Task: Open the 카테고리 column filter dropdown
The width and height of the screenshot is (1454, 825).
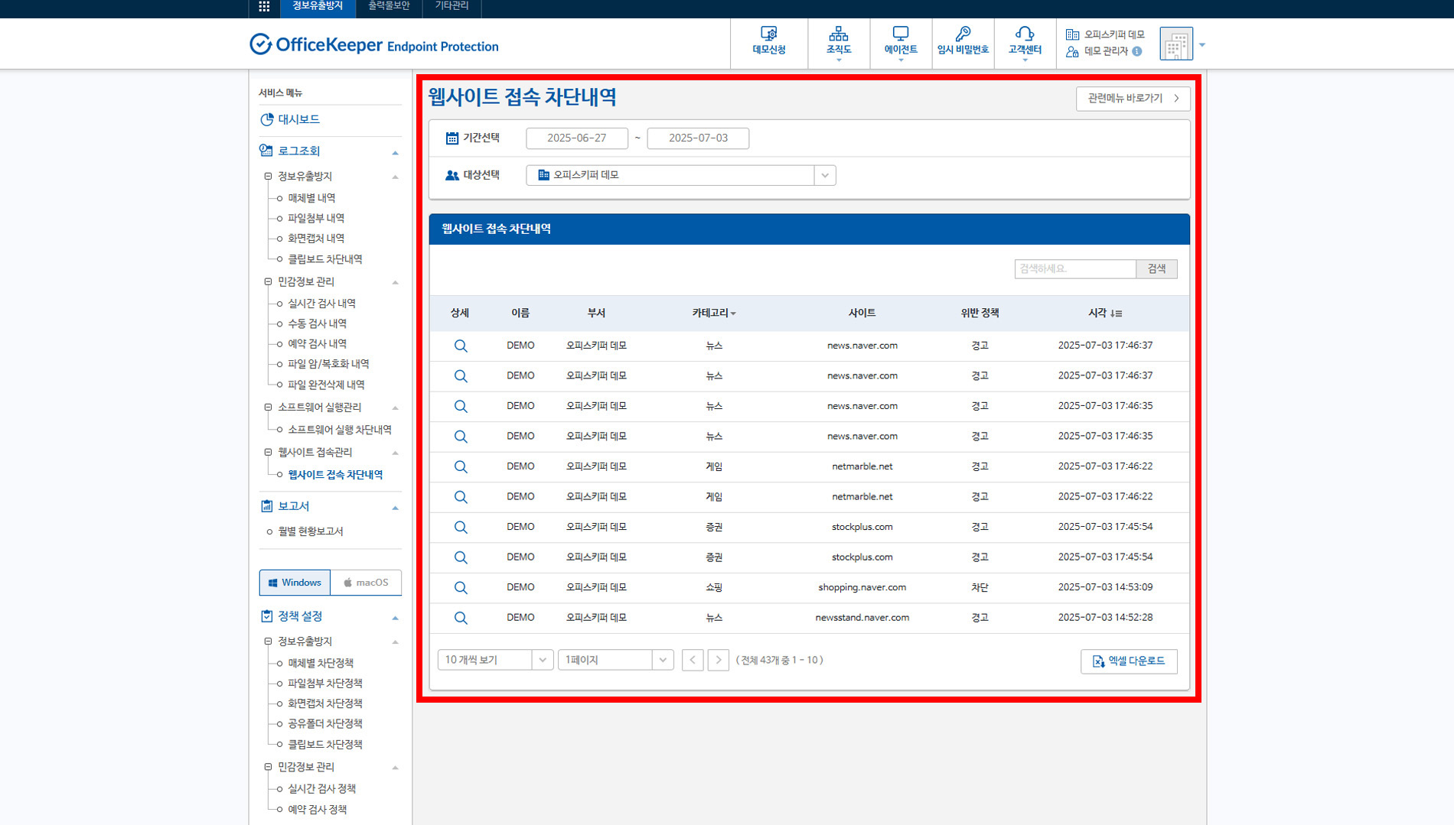Action: [733, 313]
